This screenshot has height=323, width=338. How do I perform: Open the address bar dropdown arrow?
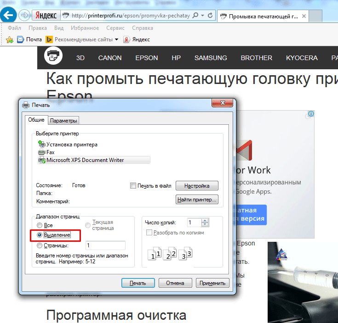202,16
